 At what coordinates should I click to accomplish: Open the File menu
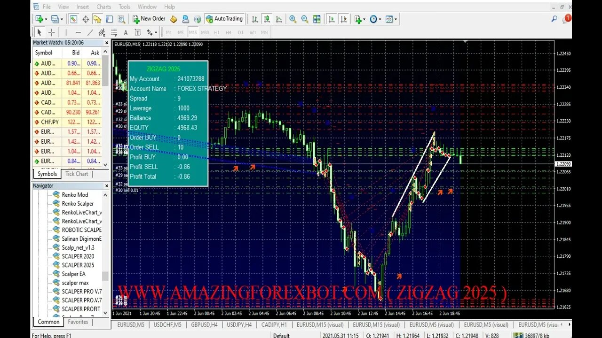(47, 7)
